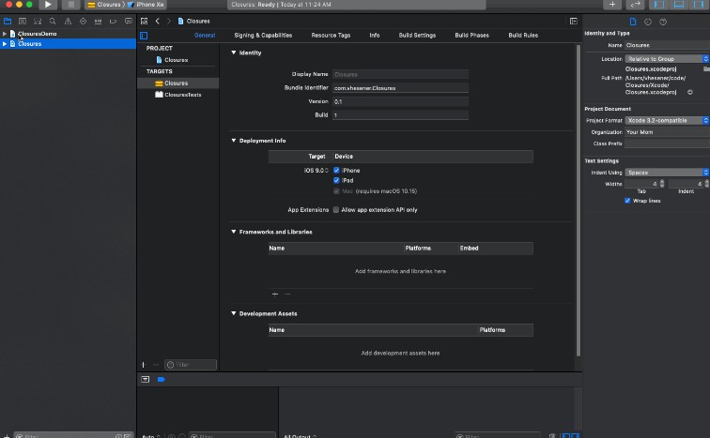This screenshot has height=438, width=710.
Task: Open the Source Control navigator icon
Action: pos(22,21)
